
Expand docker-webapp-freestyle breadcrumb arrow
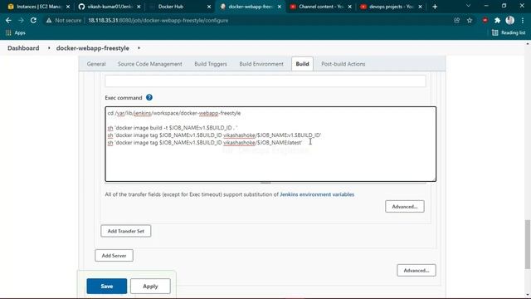coord(139,48)
